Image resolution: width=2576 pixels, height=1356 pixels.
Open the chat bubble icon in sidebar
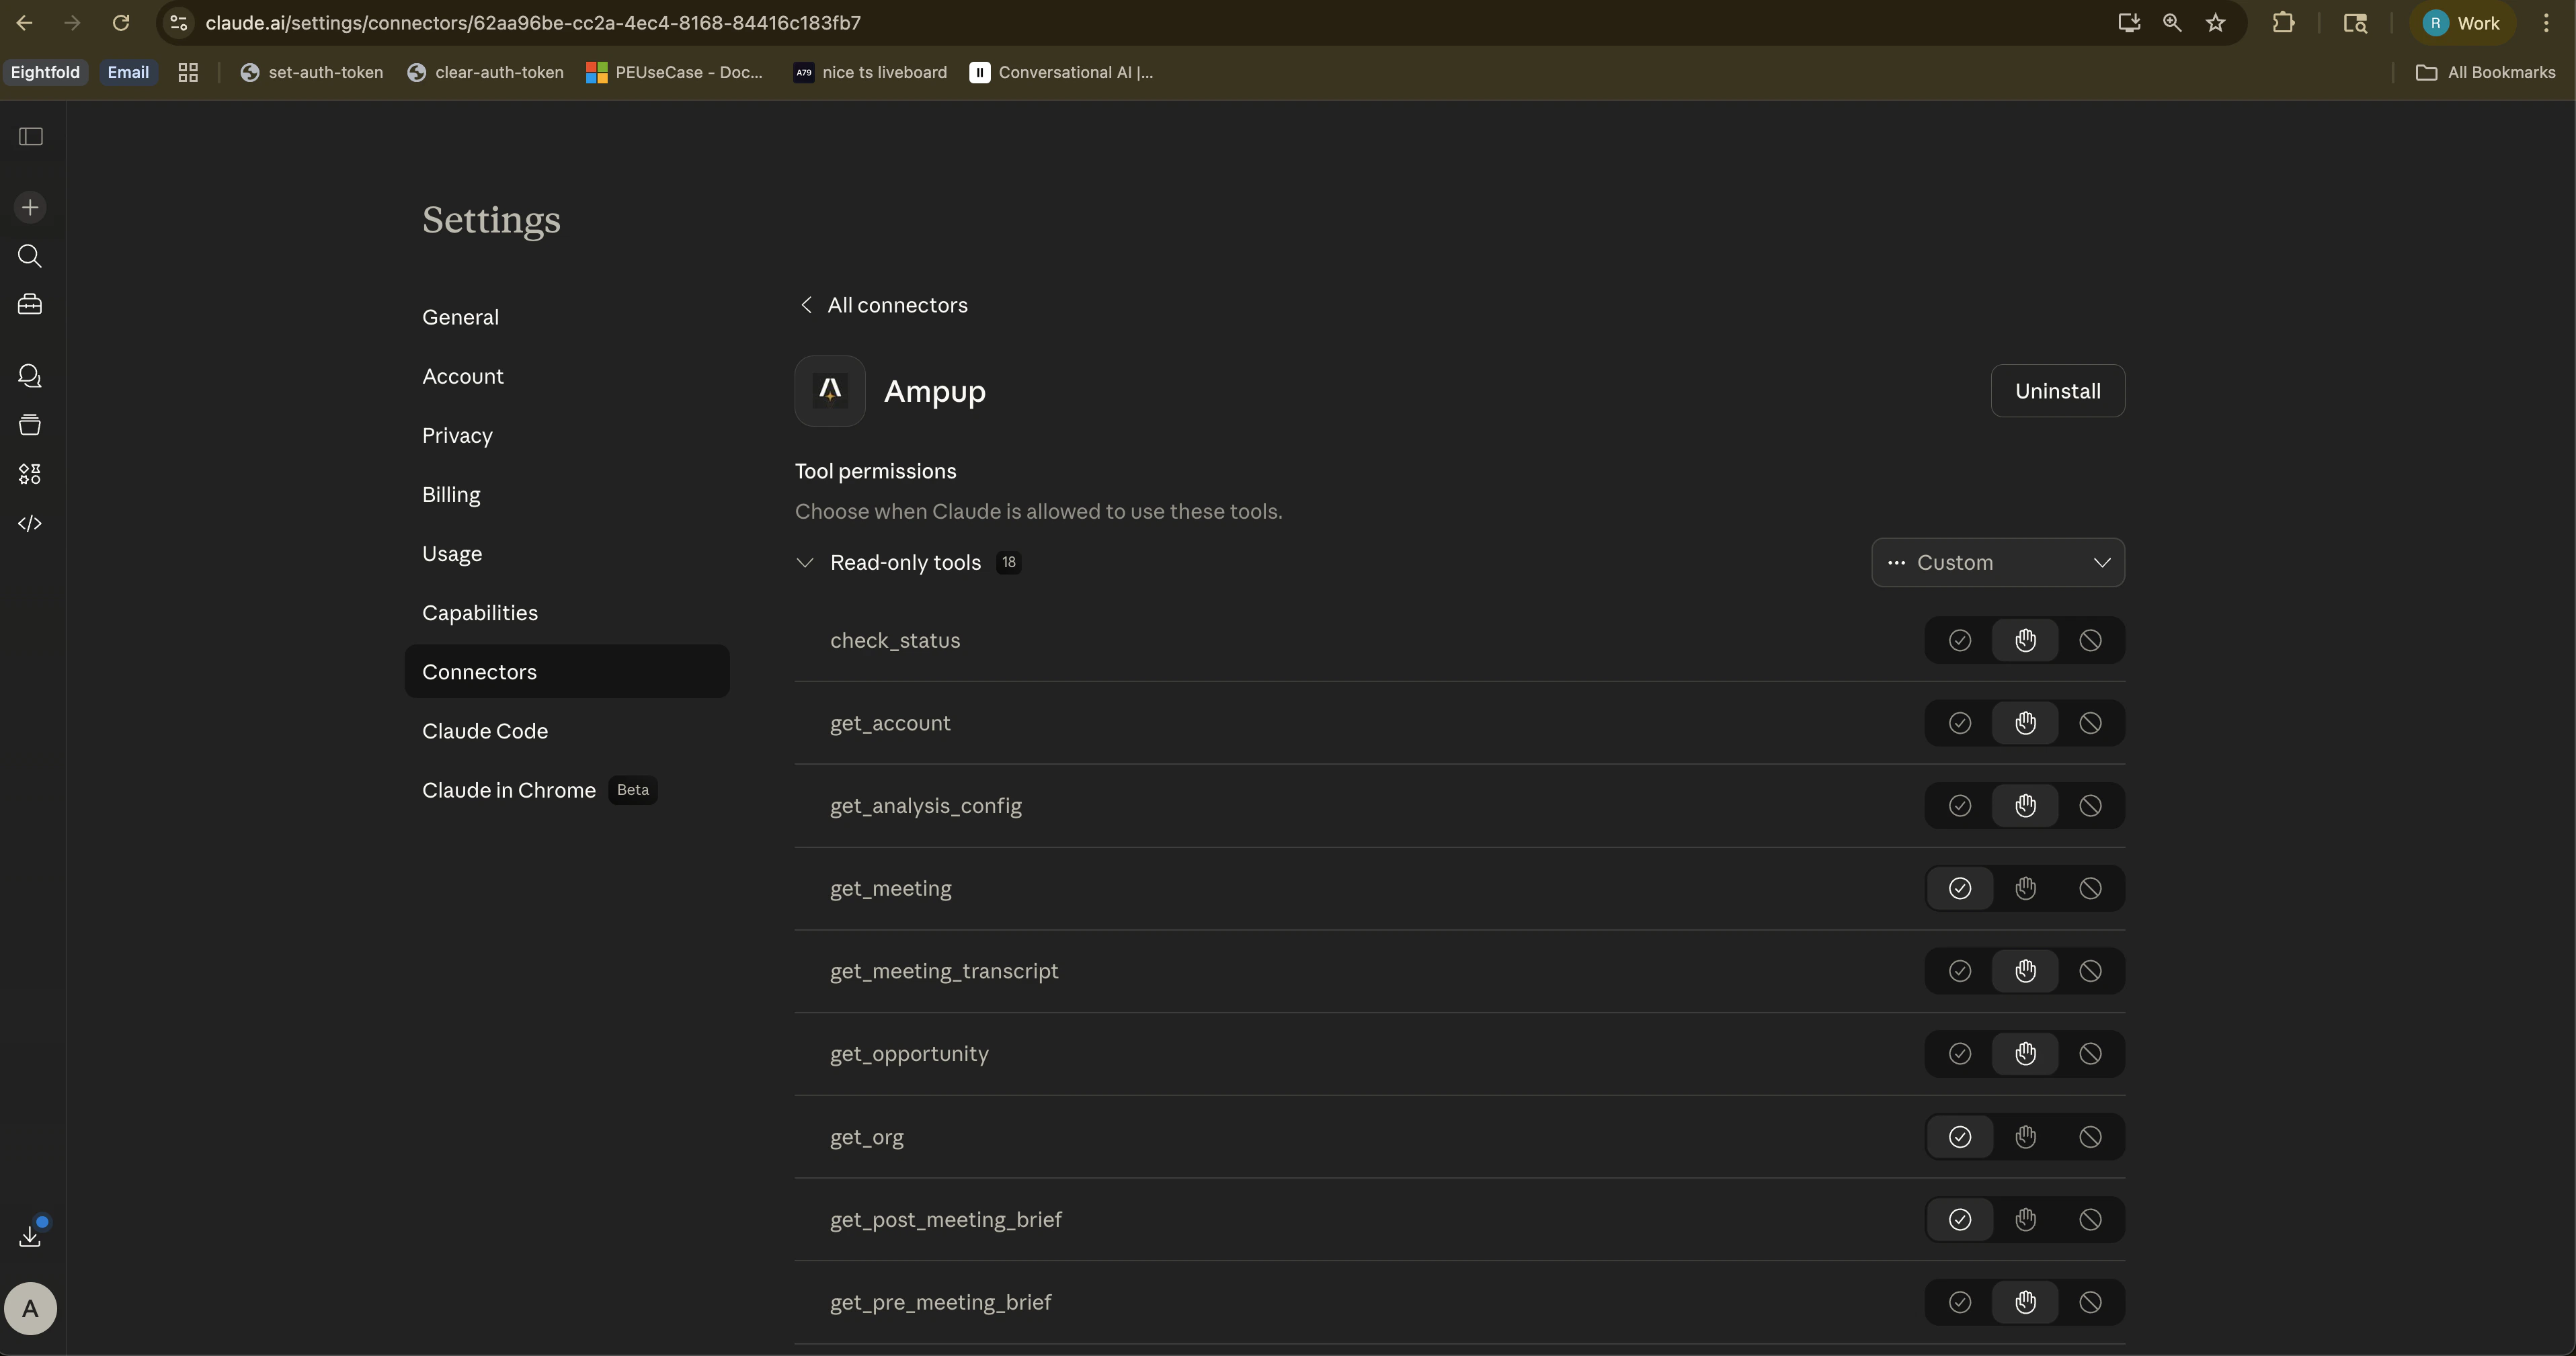coord(29,375)
